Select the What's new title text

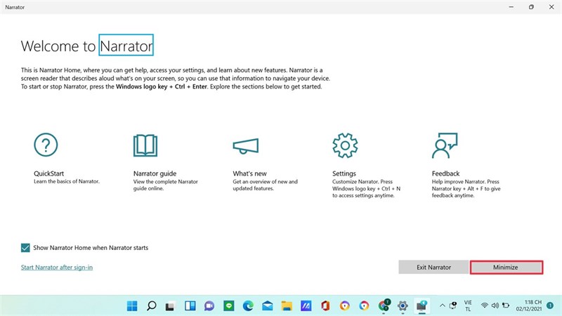coord(249,173)
